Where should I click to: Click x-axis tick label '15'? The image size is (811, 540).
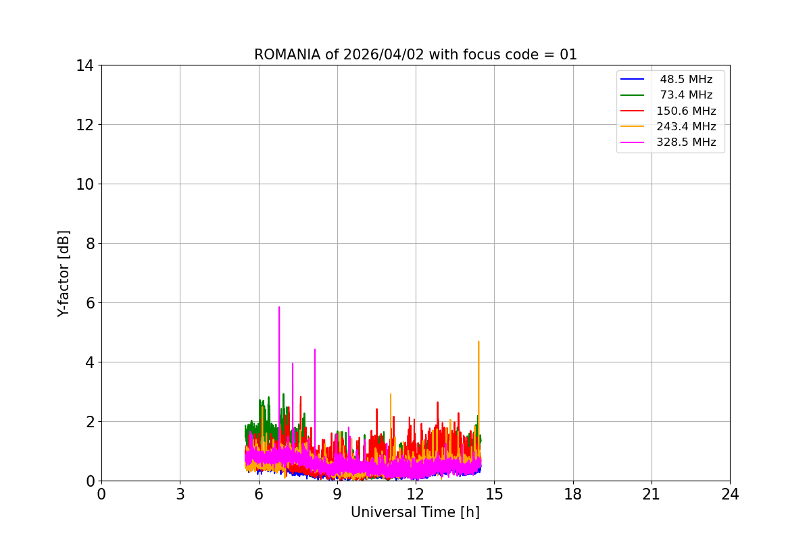tap(494, 494)
